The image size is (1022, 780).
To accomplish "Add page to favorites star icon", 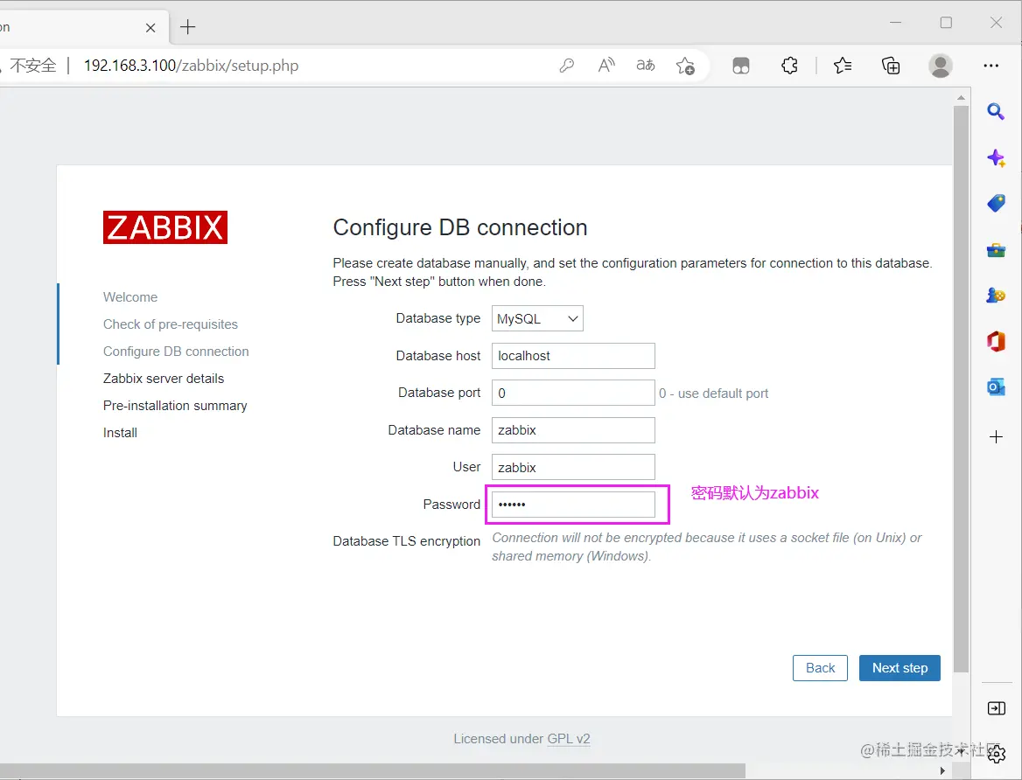I will 685,66.
